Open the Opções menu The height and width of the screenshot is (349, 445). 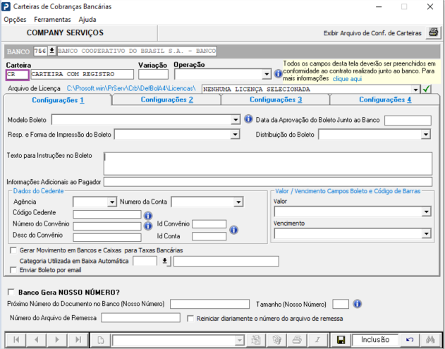click(15, 20)
